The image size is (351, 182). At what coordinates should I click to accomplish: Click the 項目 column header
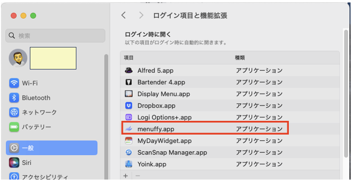point(129,58)
